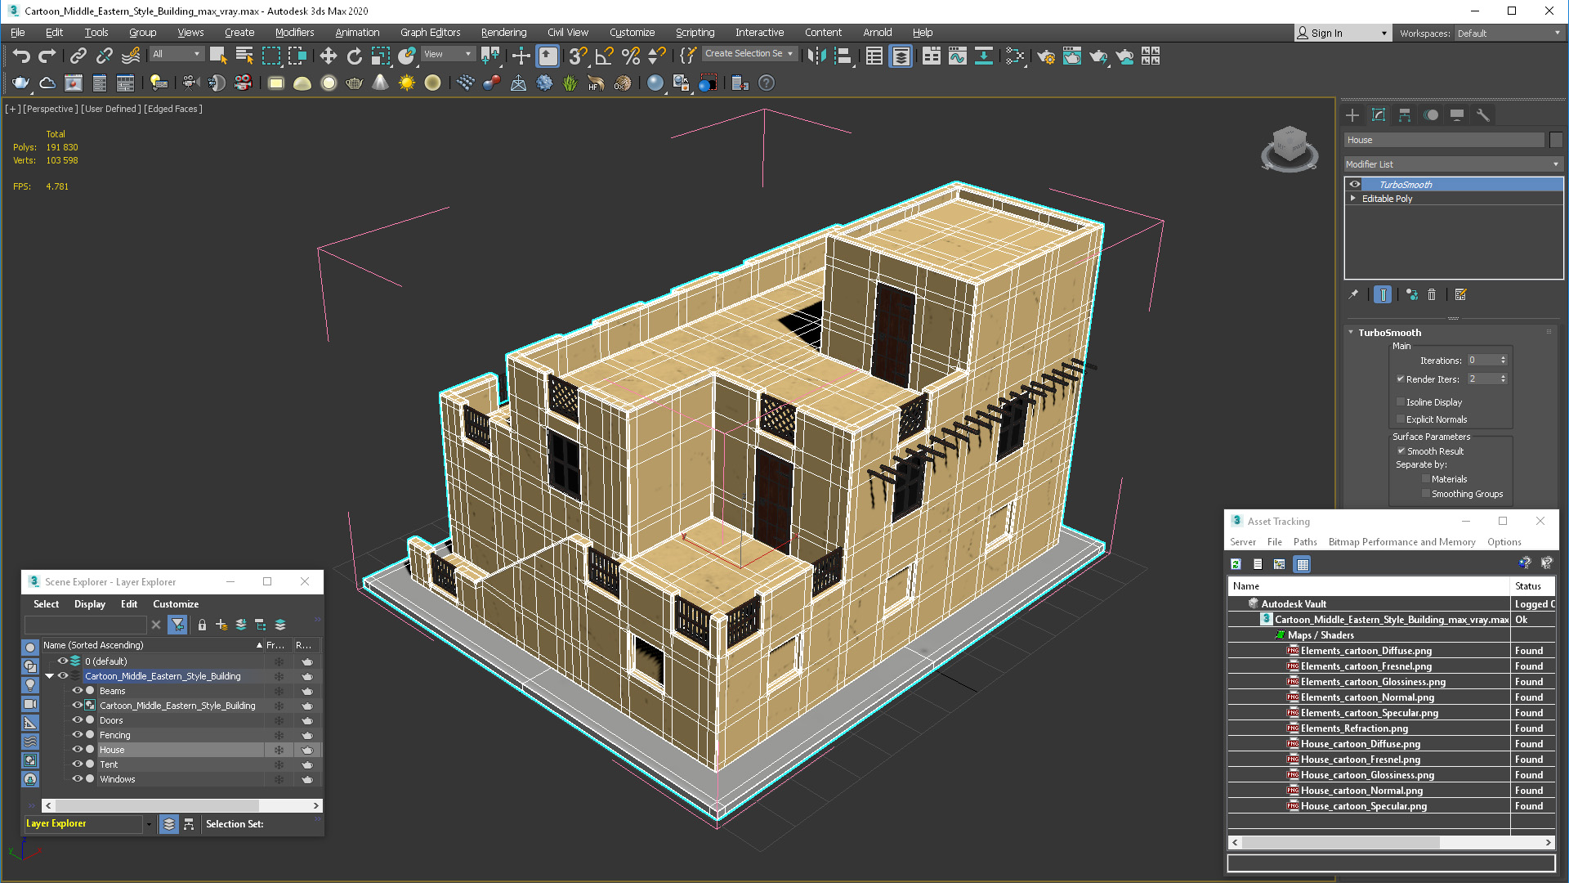Screen dimensions: 1569x883
Task: Open the Scripting menu
Action: pos(695,33)
